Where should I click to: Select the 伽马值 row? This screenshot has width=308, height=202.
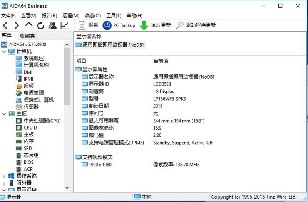(93, 135)
